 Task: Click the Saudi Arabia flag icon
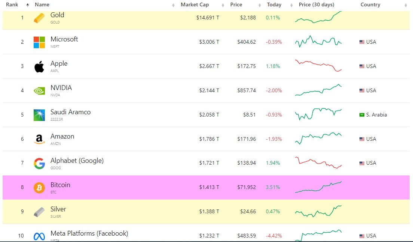click(x=361, y=115)
